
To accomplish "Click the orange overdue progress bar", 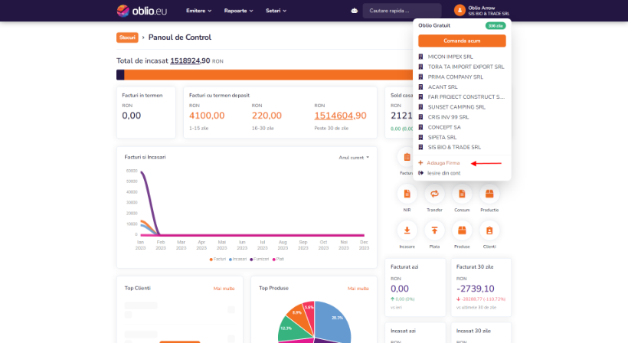I will click(268, 75).
